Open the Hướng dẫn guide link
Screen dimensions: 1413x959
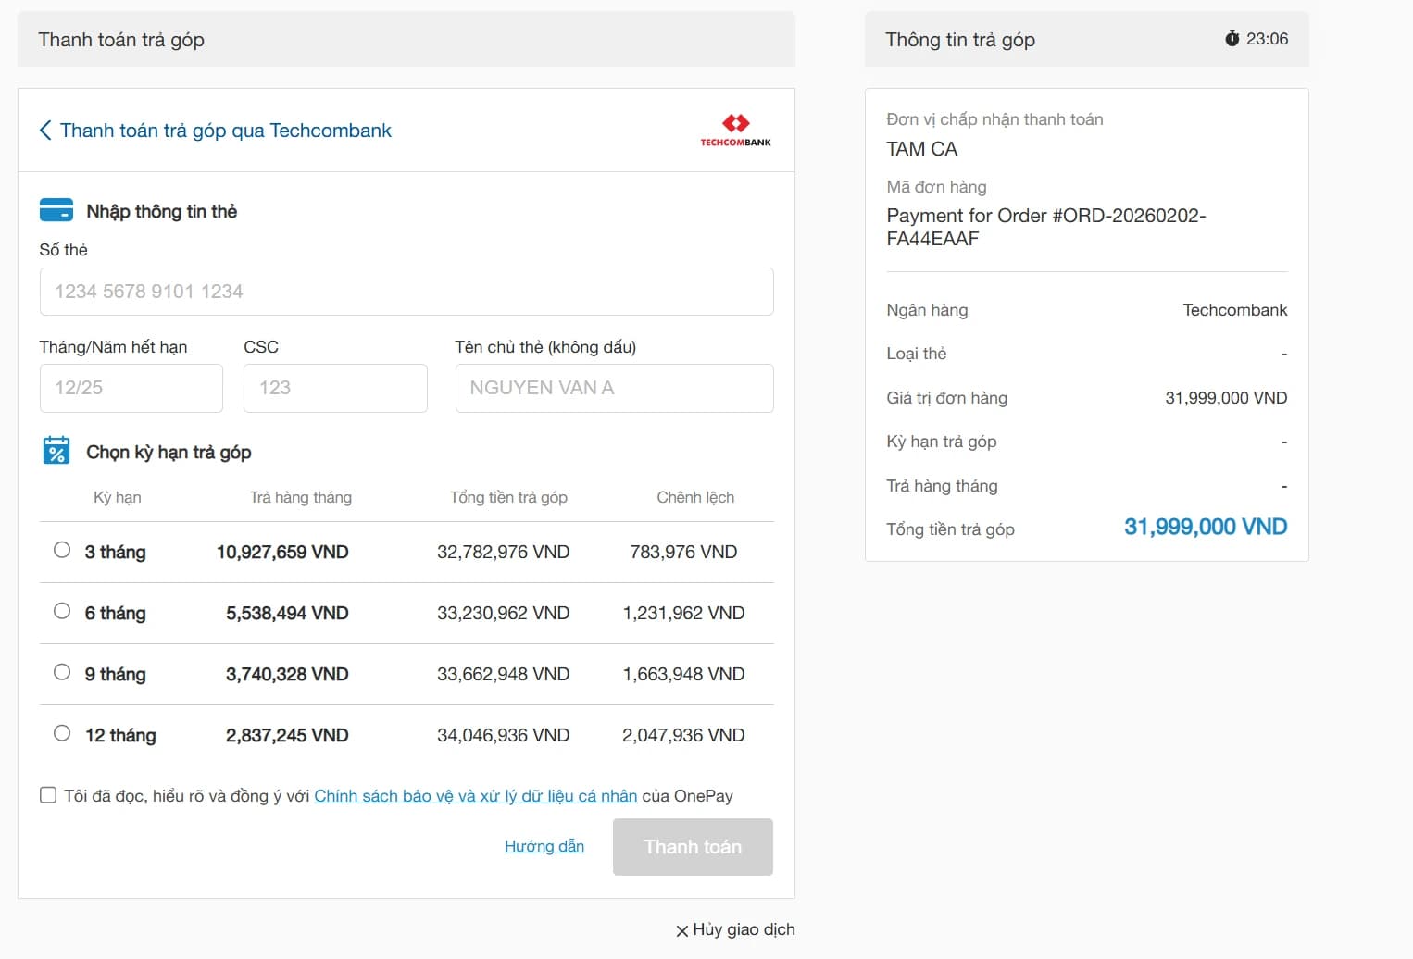(x=544, y=846)
